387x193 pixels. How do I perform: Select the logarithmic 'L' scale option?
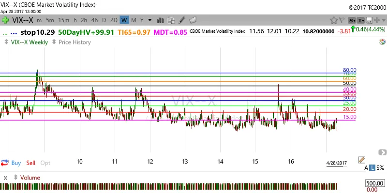[372, 168]
